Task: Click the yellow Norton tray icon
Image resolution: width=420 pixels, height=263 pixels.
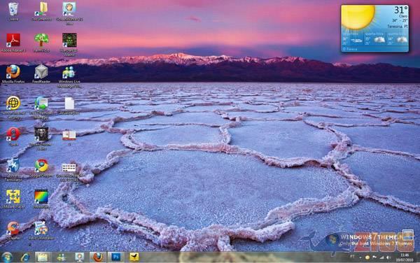Action: point(367,257)
